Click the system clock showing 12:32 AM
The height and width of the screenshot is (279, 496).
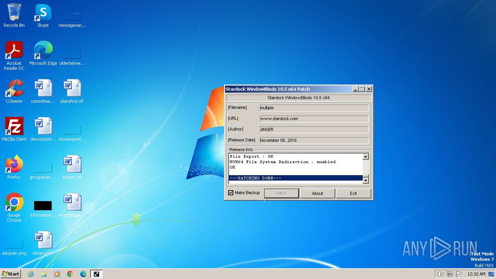(476, 274)
